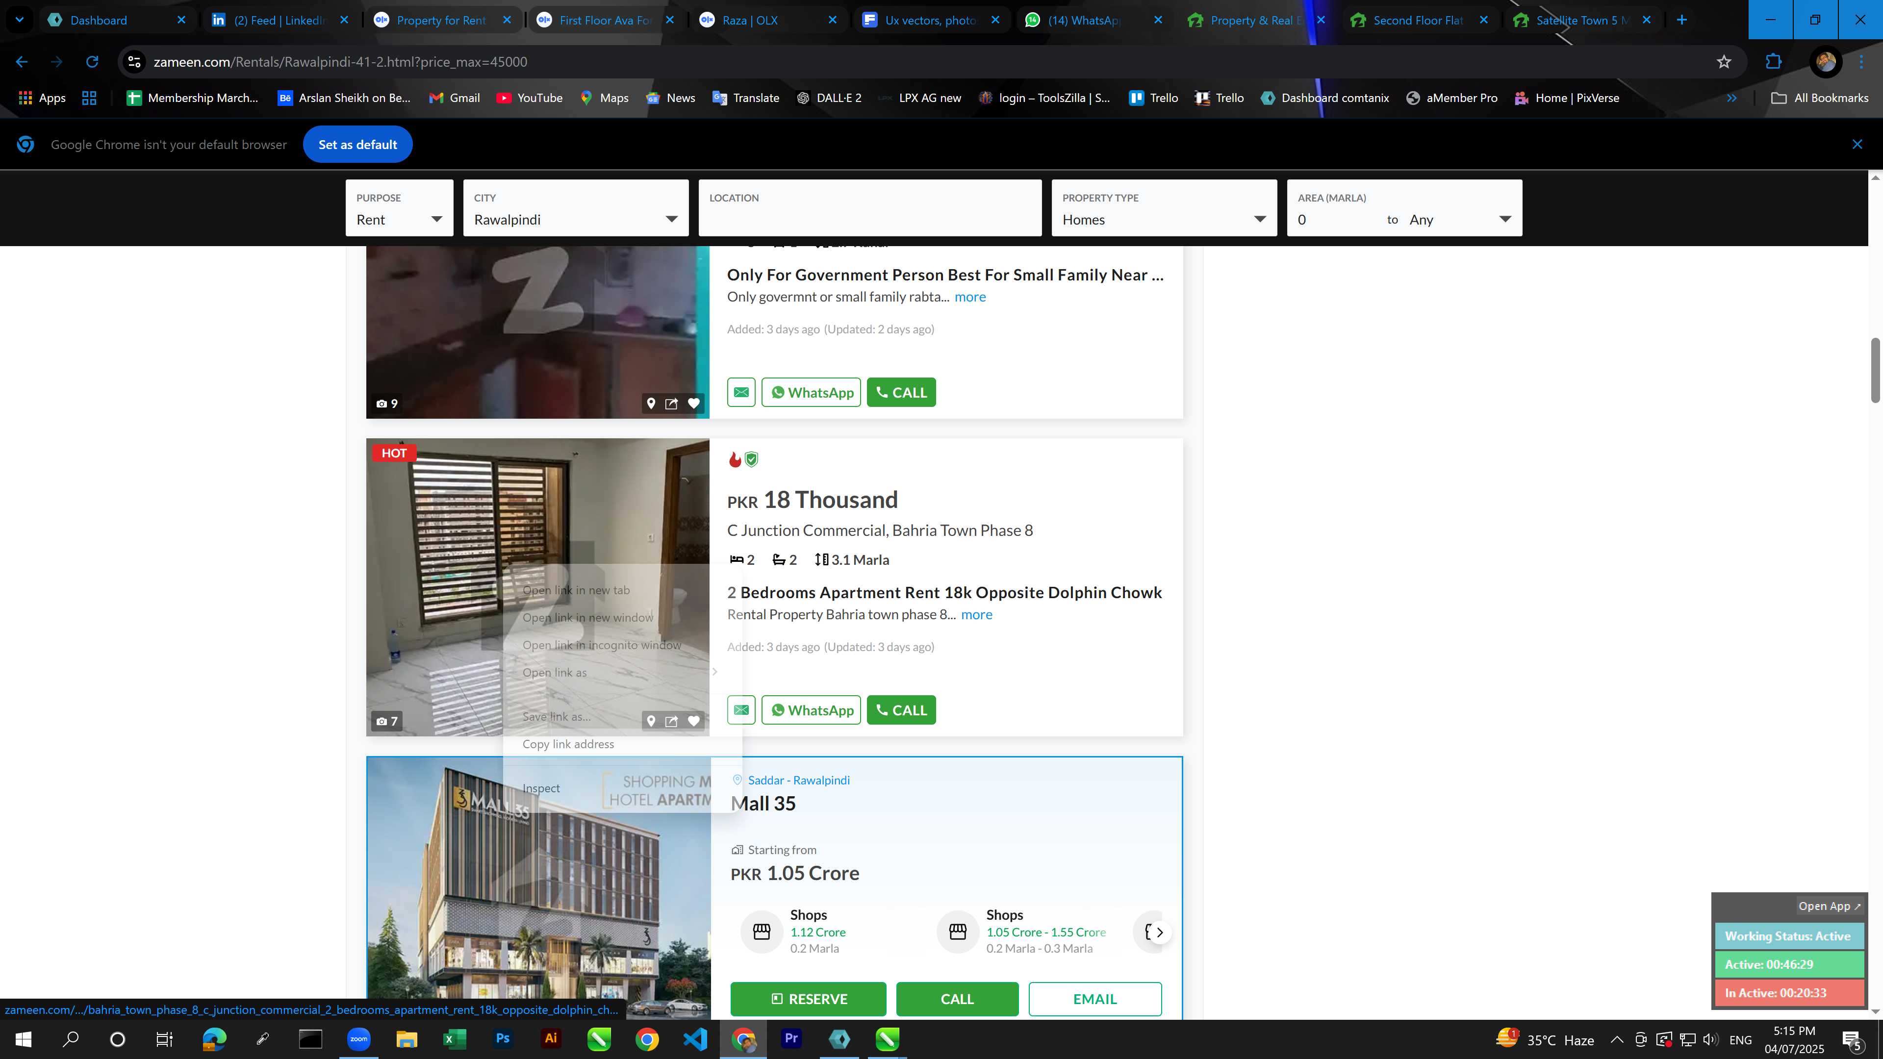Reload the zameen.com page
This screenshot has width=1883, height=1059.
(x=92, y=62)
